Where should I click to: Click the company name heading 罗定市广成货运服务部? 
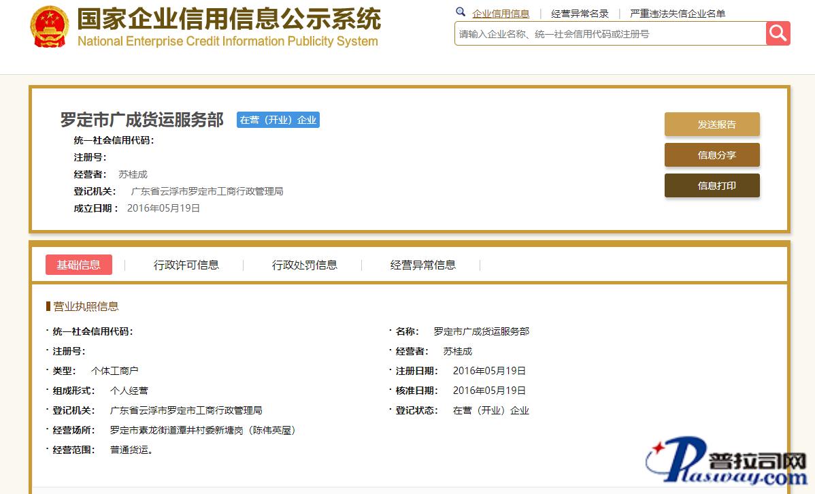pyautogui.click(x=142, y=120)
